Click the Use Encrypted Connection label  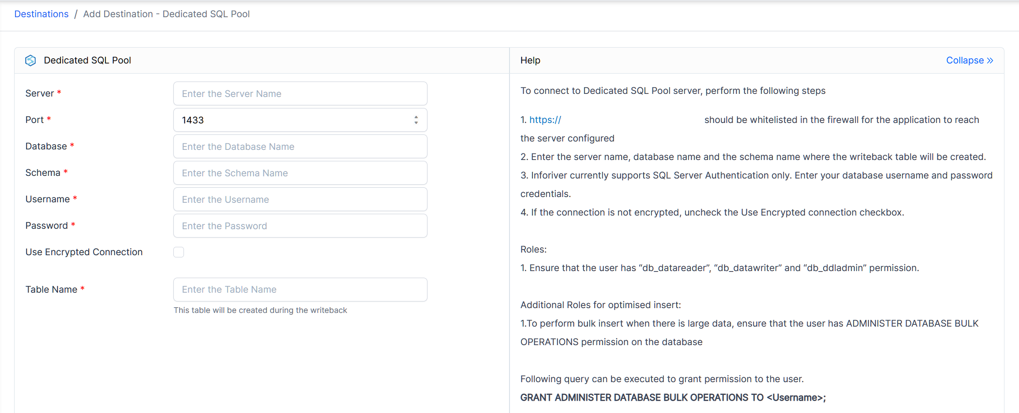pyautogui.click(x=84, y=252)
